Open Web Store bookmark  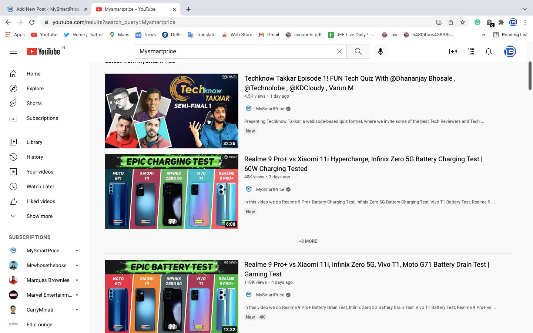pyautogui.click(x=237, y=35)
